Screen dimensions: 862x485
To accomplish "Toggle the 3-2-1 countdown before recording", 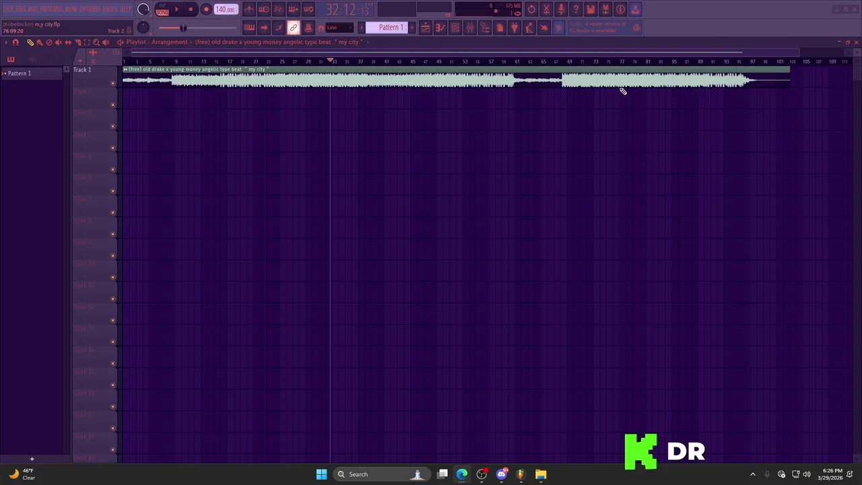I will (x=279, y=9).
